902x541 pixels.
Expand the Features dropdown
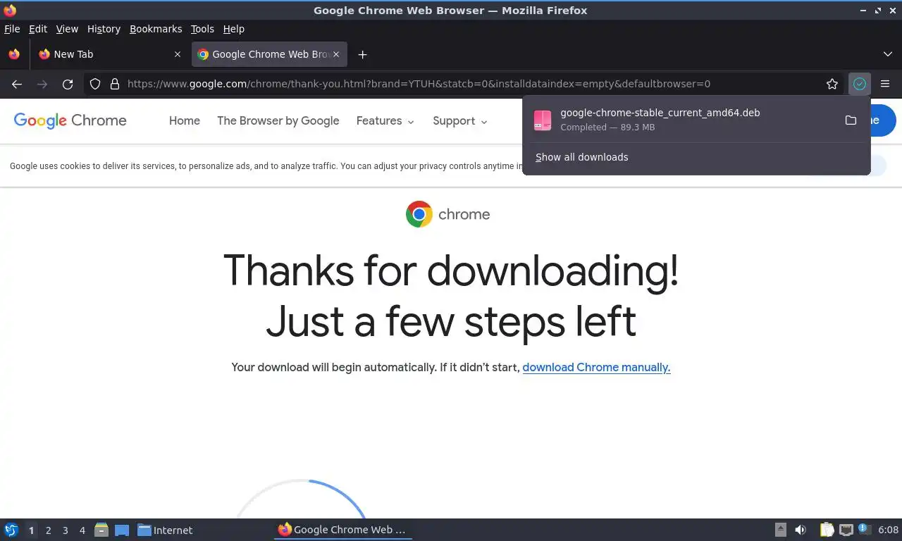[385, 120]
